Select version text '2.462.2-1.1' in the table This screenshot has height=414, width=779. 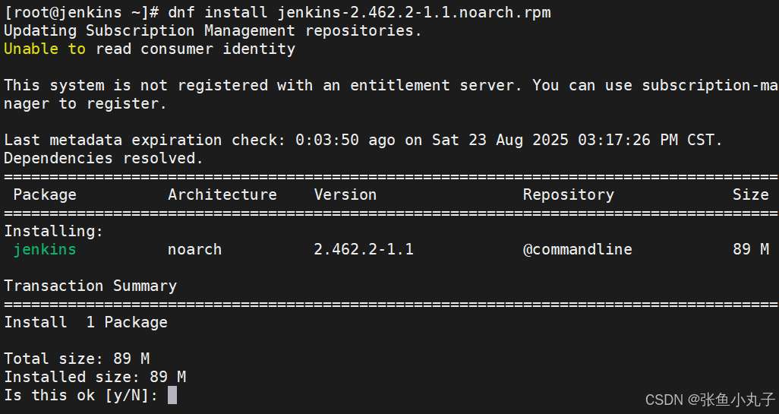coord(364,249)
